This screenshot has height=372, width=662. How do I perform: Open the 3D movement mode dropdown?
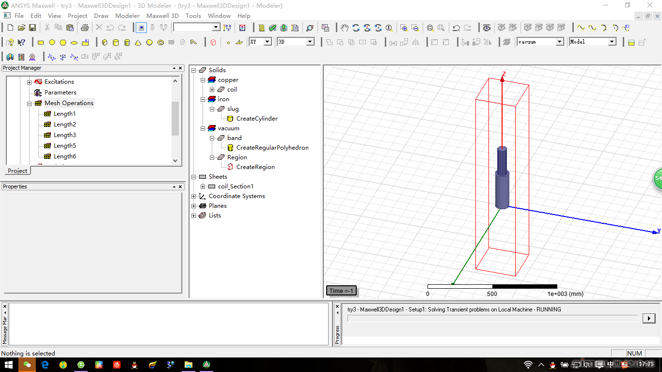point(310,42)
